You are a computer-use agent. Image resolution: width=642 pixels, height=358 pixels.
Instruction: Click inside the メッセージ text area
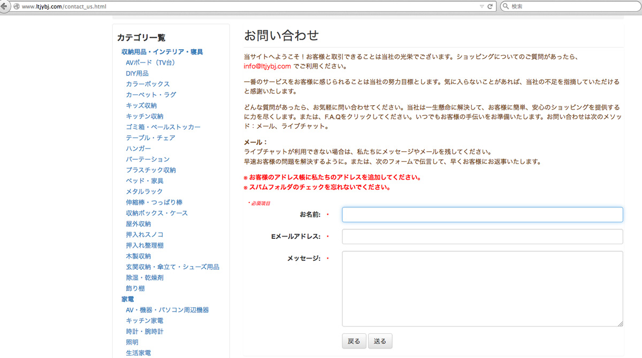point(482,289)
